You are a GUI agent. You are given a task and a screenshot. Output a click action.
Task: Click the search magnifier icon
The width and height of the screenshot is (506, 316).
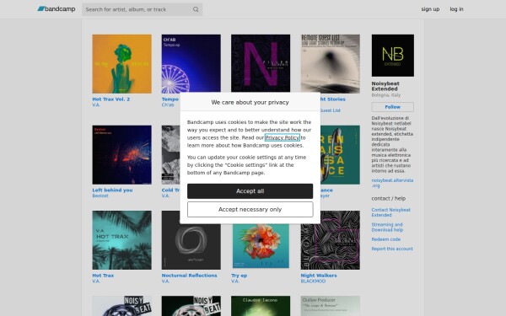click(x=196, y=9)
